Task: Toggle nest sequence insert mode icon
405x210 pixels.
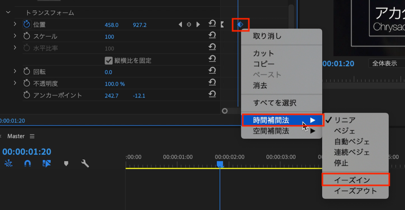Action: [9, 163]
